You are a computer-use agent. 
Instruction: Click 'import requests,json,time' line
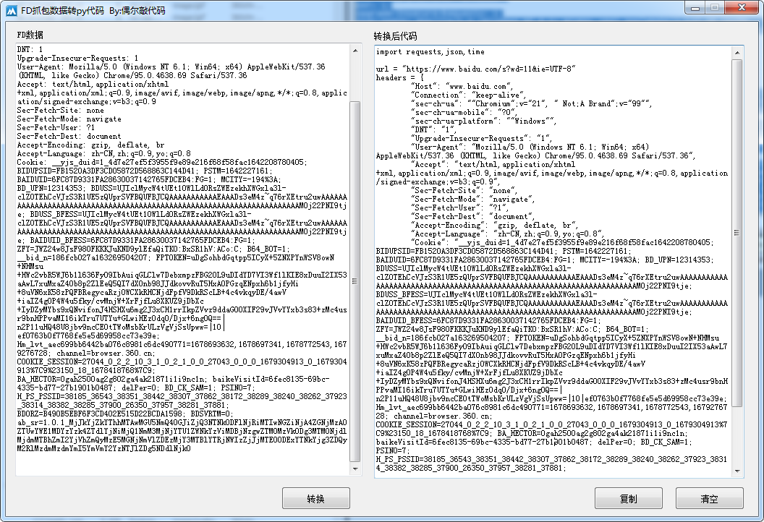(430, 51)
